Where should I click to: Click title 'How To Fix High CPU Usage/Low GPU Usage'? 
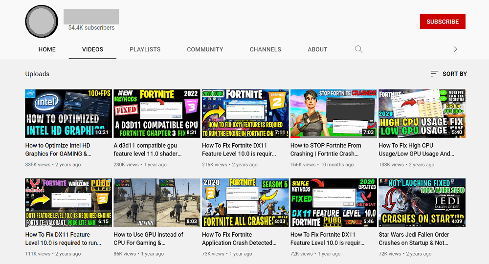416,150
